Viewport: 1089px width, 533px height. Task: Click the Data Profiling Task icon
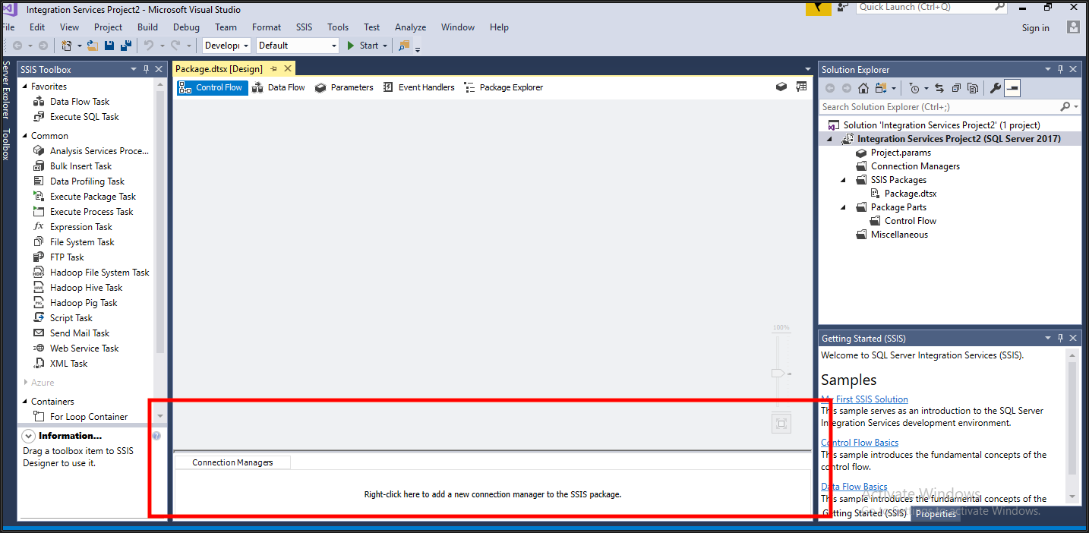[x=39, y=181]
